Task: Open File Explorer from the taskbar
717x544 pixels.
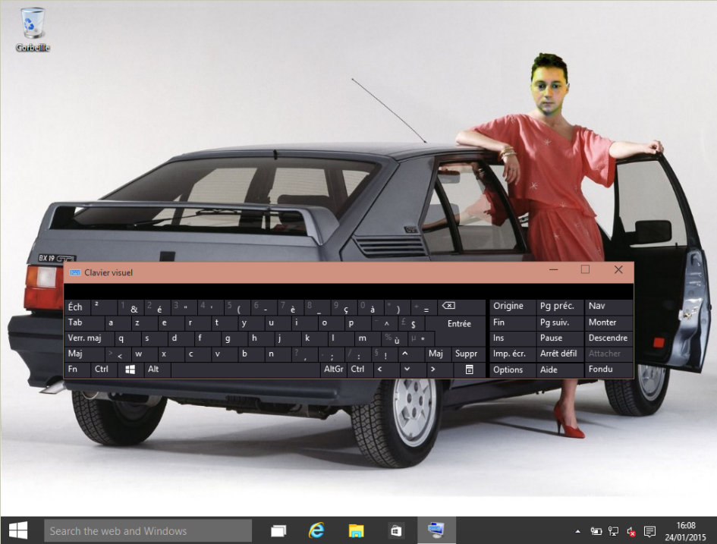Action: (x=355, y=531)
